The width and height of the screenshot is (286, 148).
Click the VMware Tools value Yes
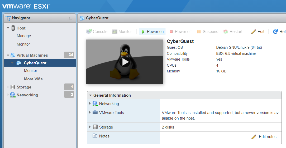(219, 59)
